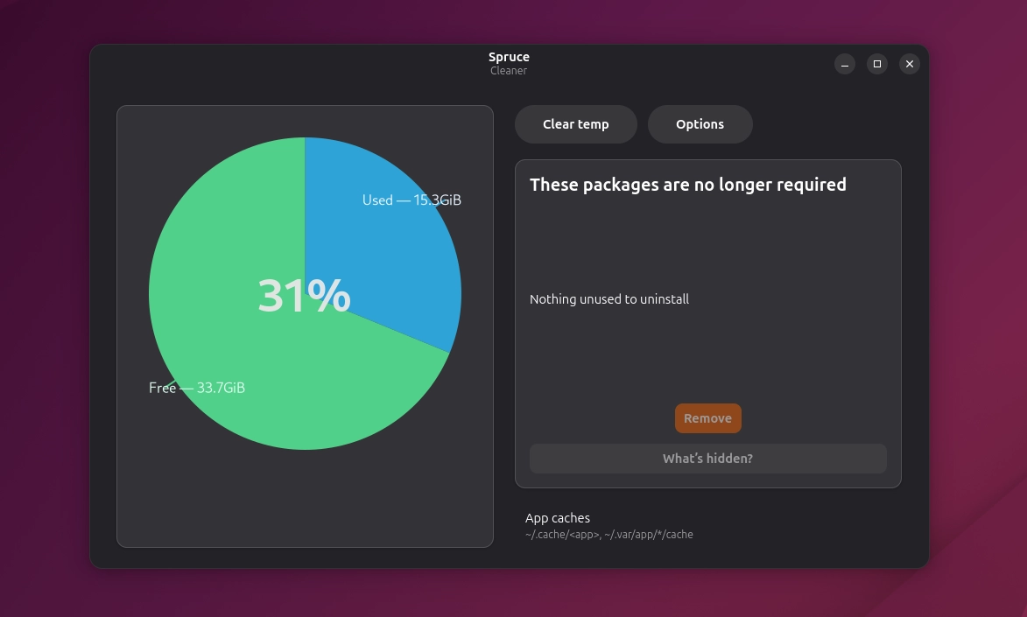Click the Clear temp button

(x=575, y=124)
